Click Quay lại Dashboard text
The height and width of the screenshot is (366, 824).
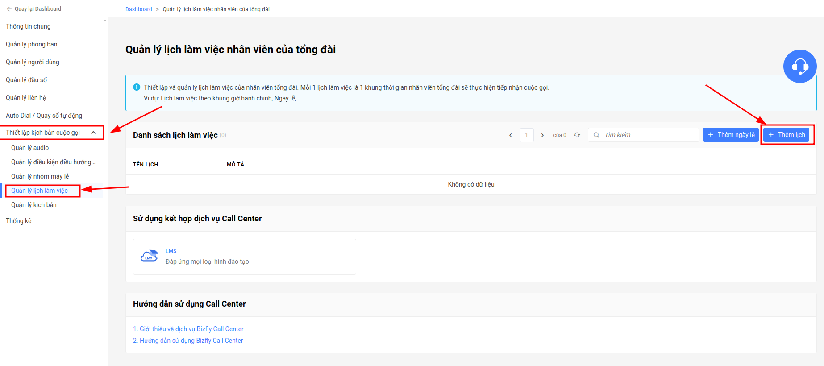(38, 9)
